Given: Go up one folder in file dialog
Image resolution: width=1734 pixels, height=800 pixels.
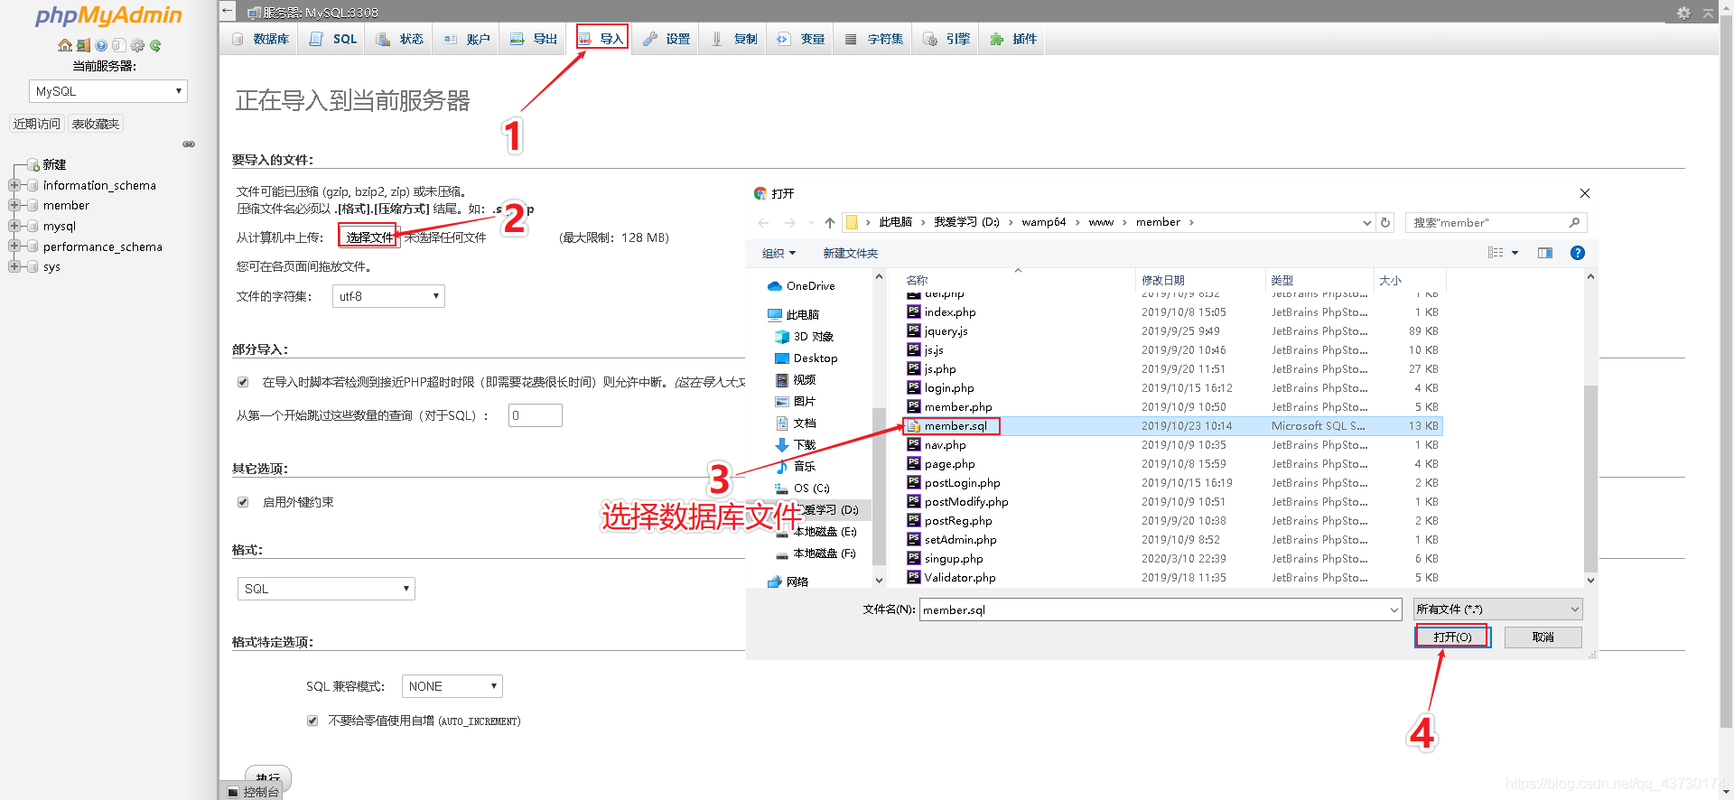Looking at the screenshot, I should (x=829, y=222).
